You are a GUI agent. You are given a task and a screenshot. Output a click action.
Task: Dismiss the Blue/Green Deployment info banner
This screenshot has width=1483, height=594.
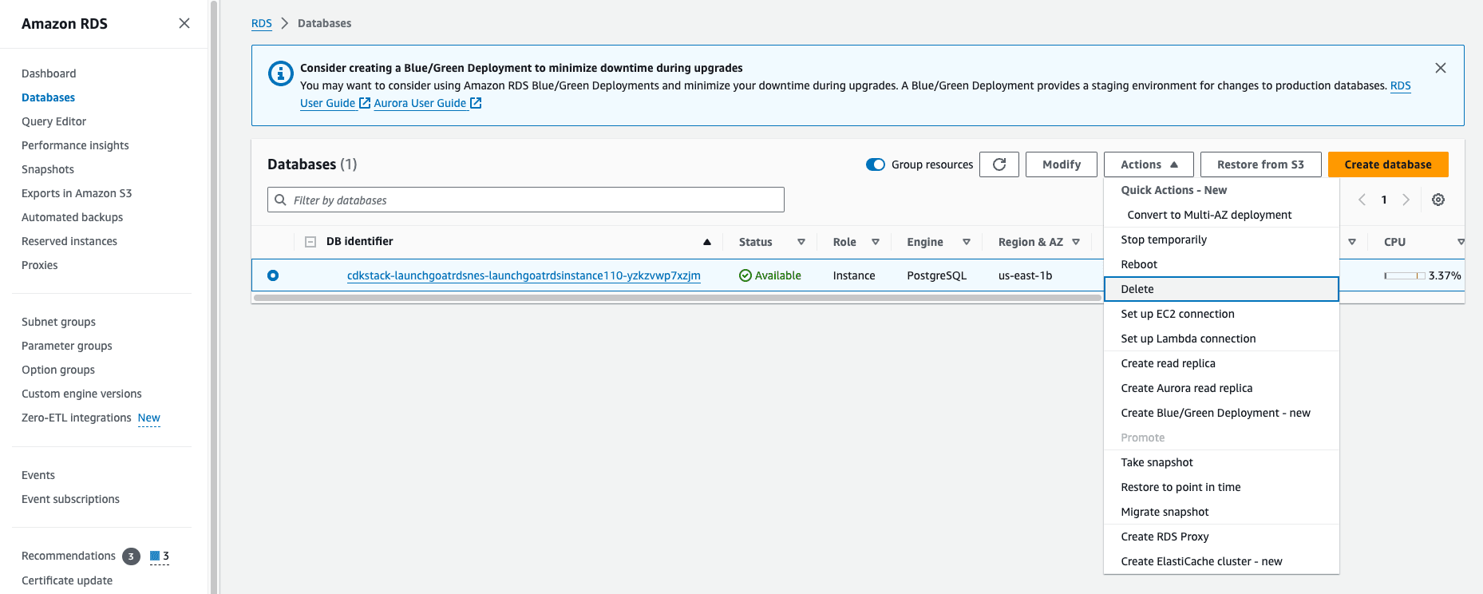[x=1441, y=68]
